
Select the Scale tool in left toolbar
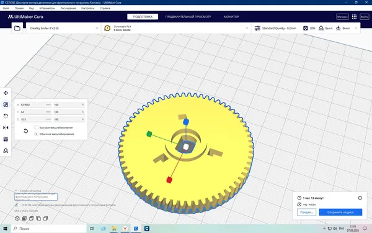pyautogui.click(x=6, y=104)
